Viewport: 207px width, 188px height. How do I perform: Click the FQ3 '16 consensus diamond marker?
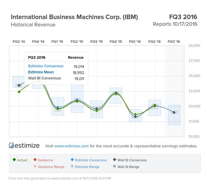tap(174, 112)
